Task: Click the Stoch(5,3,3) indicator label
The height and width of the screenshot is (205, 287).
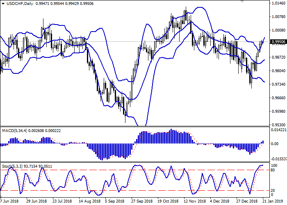Action: [x=12, y=166]
